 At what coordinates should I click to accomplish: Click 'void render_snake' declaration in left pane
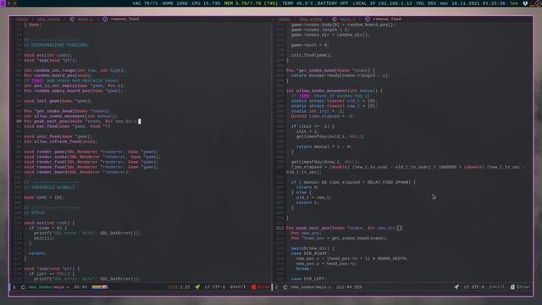(x=92, y=157)
